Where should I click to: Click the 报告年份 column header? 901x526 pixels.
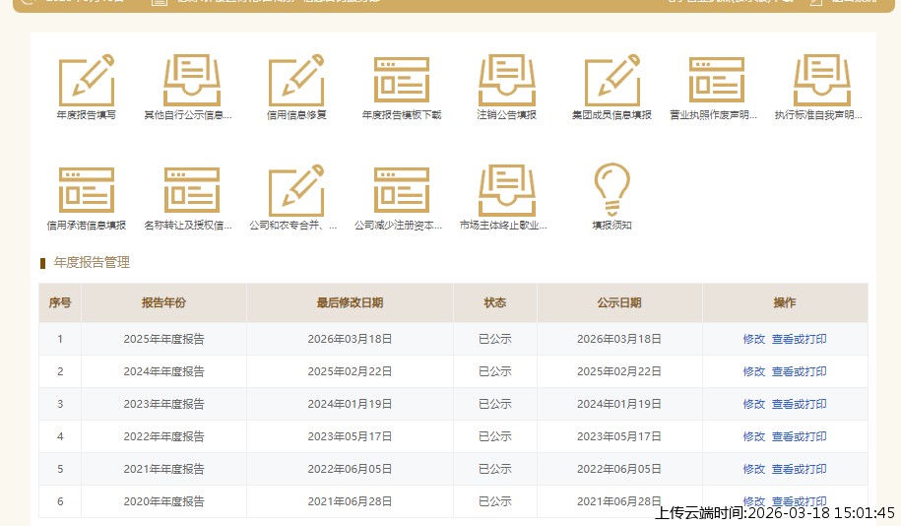coord(163,302)
